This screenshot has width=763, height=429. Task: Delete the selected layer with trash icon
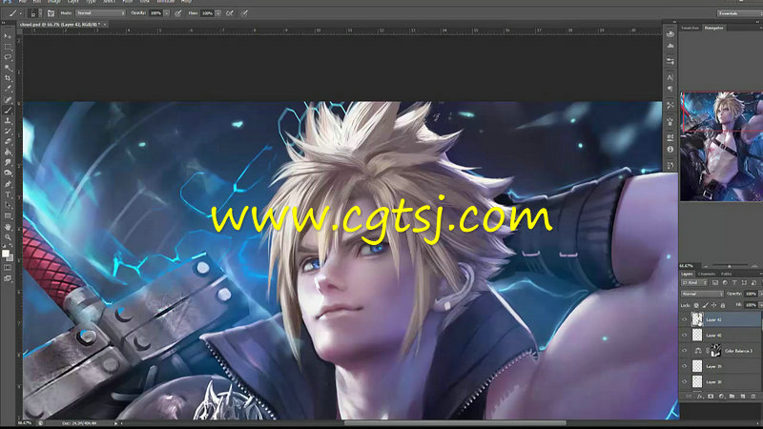pyautogui.click(x=753, y=397)
